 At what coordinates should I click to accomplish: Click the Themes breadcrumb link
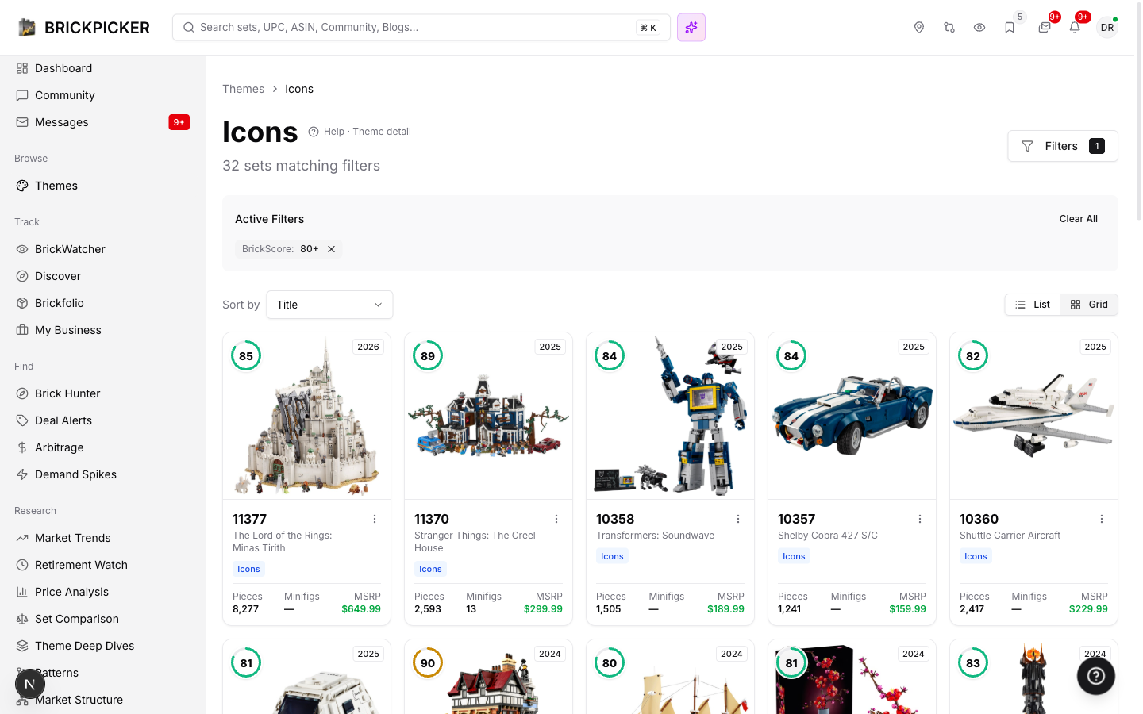tap(244, 89)
